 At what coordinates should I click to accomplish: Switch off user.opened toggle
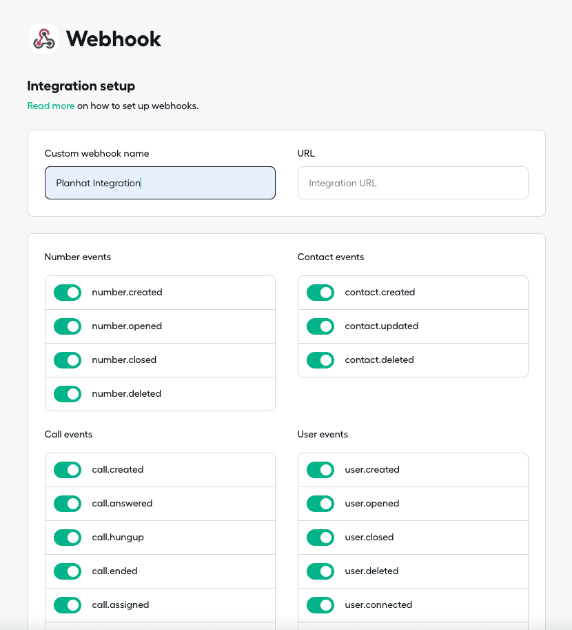click(x=320, y=504)
